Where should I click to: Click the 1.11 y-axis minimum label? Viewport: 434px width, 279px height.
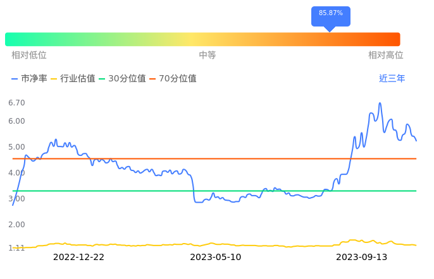pyautogui.click(x=16, y=248)
